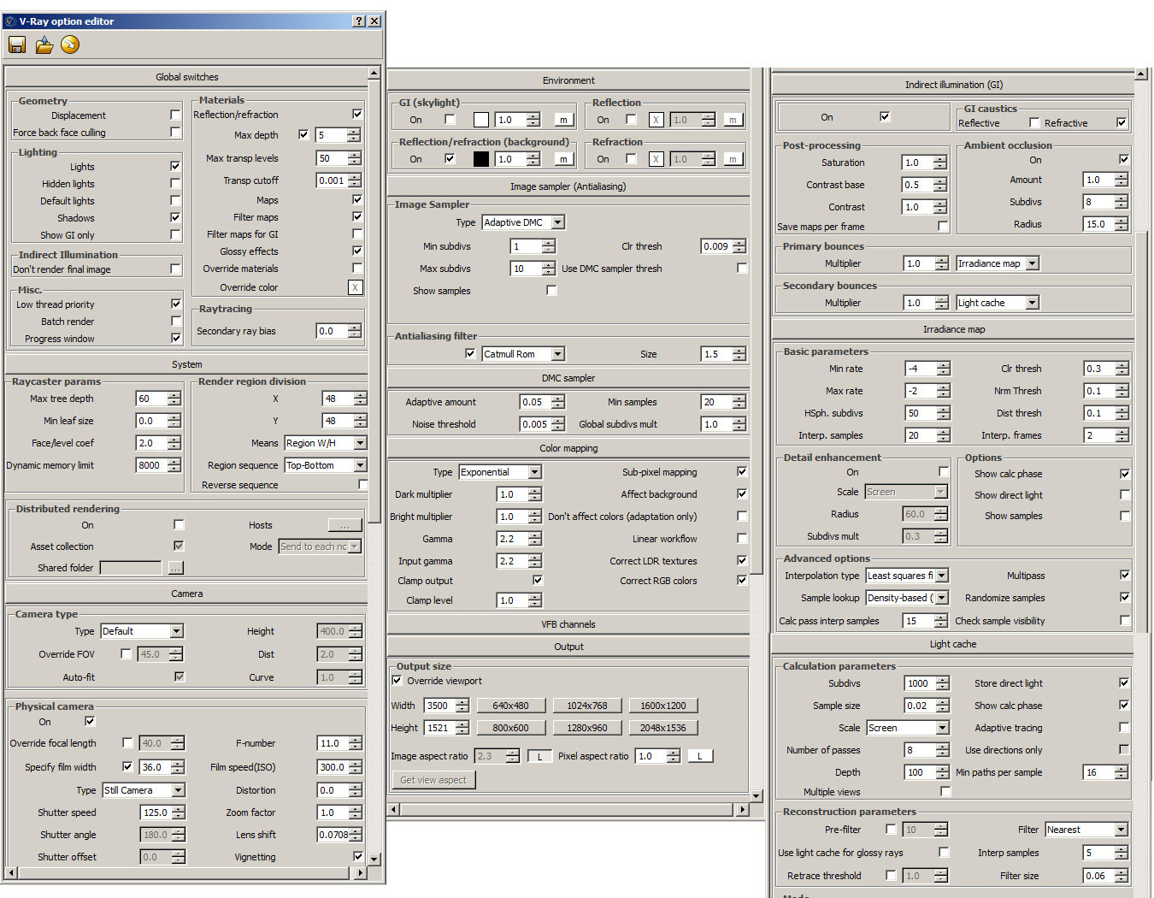Click the GI skylight 'm' map button
This screenshot has width=1154, height=898.
563,120
